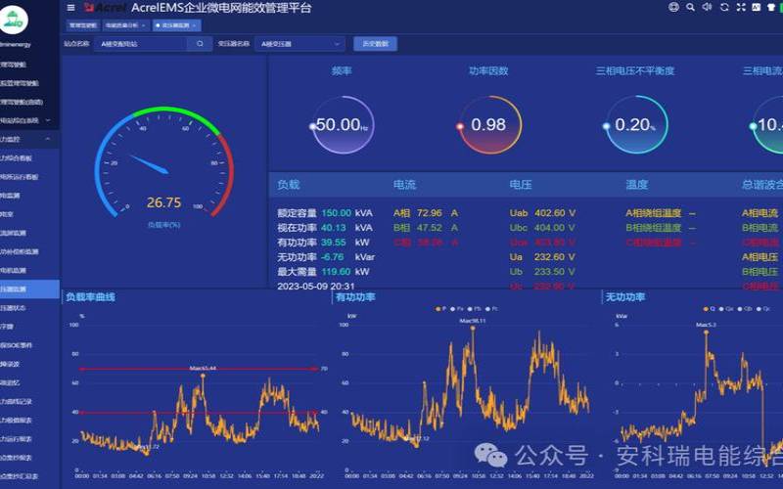
Task: Click the speaker alarm sound icon
Action: pos(708,7)
